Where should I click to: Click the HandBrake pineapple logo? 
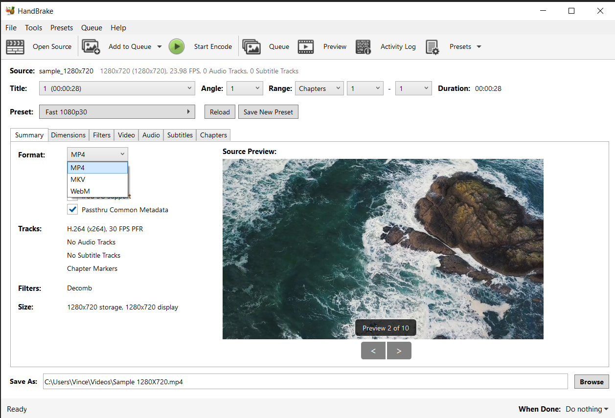point(11,10)
